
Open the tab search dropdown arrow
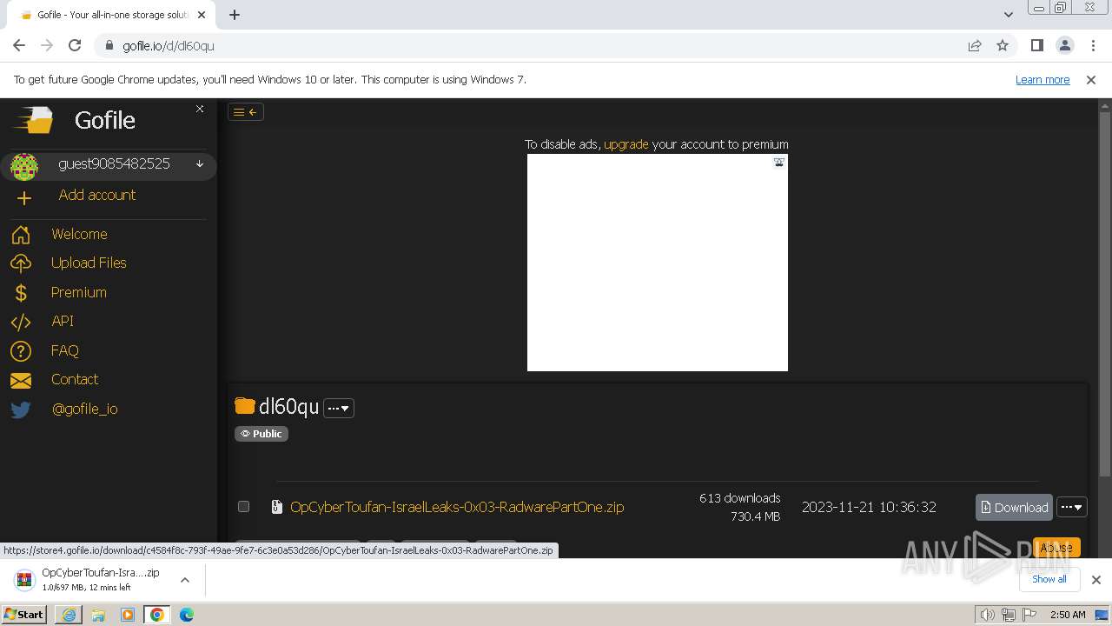[x=1009, y=15]
